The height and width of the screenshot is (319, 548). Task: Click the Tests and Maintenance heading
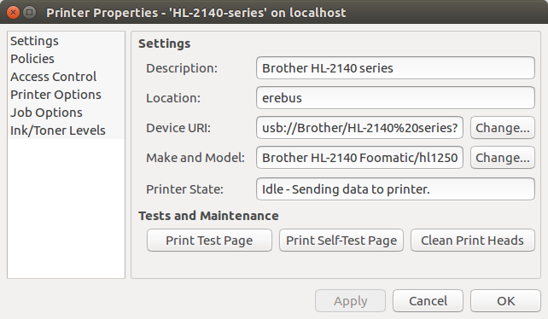[208, 216]
